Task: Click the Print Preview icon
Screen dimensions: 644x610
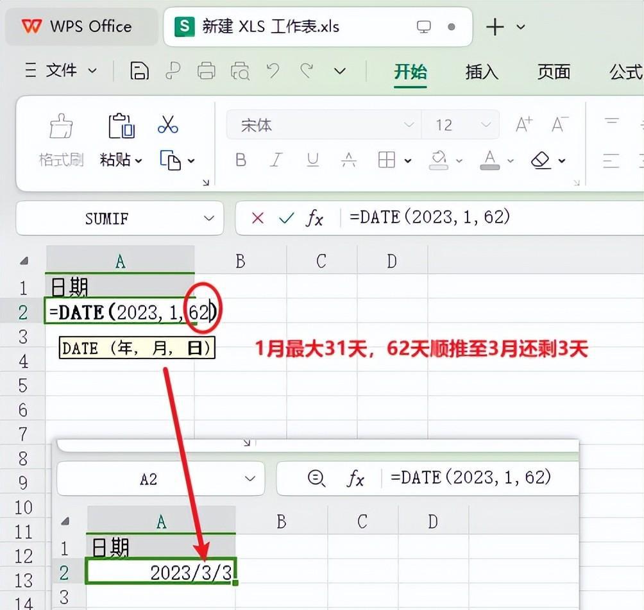Action: point(240,71)
